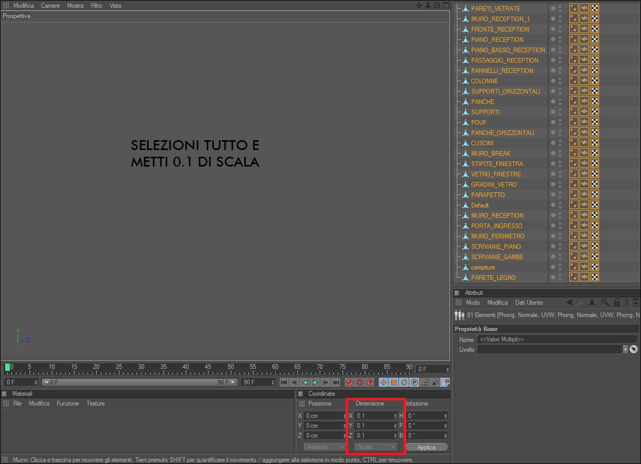This screenshot has height=464, width=641.
Task: Click the timeline preview range bar
Action: pyautogui.click(x=140, y=382)
